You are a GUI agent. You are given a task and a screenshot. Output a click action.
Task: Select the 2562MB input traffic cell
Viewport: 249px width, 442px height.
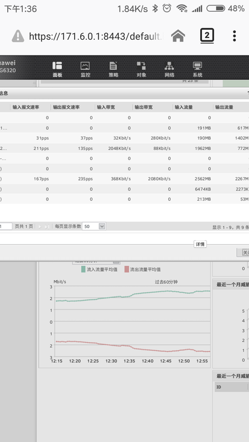point(203,178)
